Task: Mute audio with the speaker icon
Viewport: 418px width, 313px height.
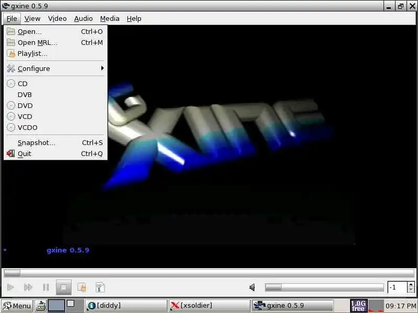Action: (252, 287)
